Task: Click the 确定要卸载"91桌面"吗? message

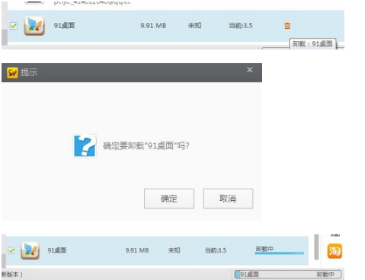Action: coord(146,146)
